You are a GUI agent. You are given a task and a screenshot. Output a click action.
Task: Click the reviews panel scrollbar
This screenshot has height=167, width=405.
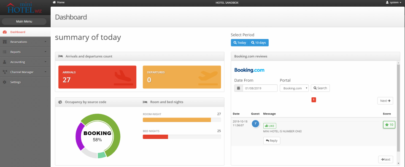tap(398, 108)
